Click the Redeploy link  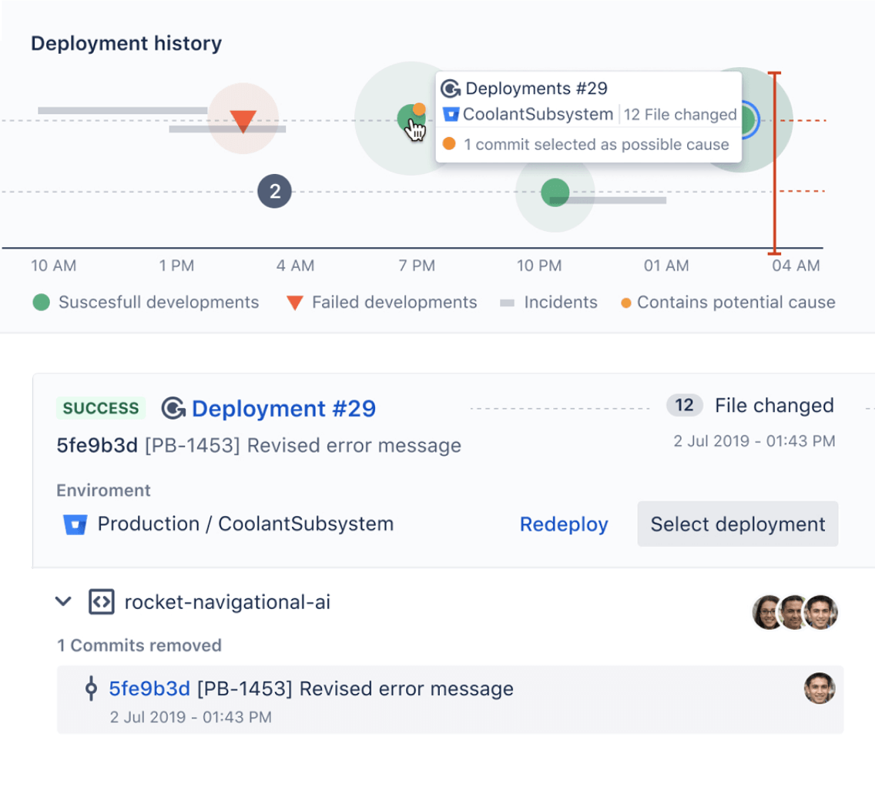coord(564,524)
